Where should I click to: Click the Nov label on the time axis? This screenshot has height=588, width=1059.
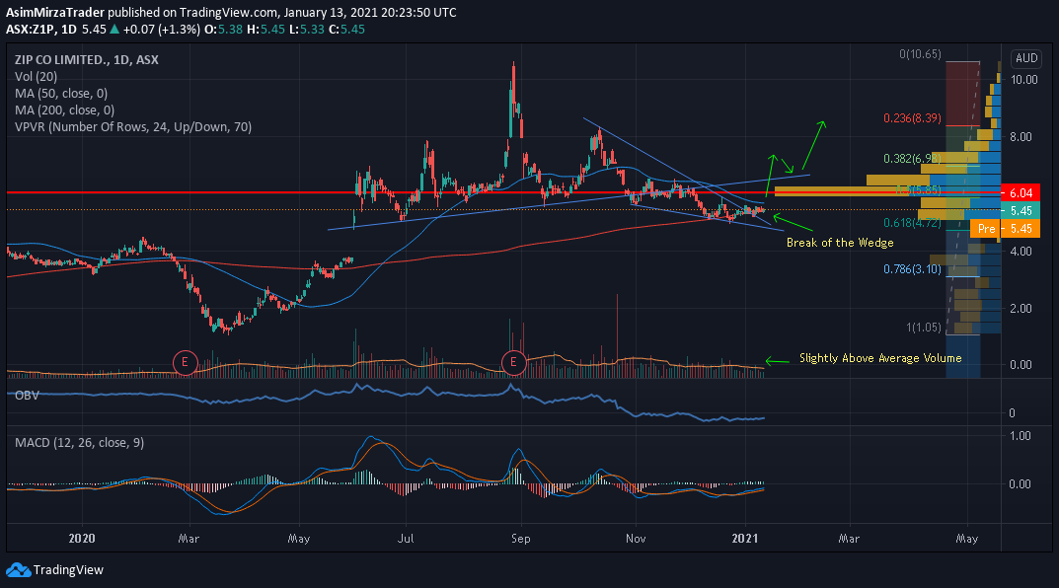[x=636, y=539]
